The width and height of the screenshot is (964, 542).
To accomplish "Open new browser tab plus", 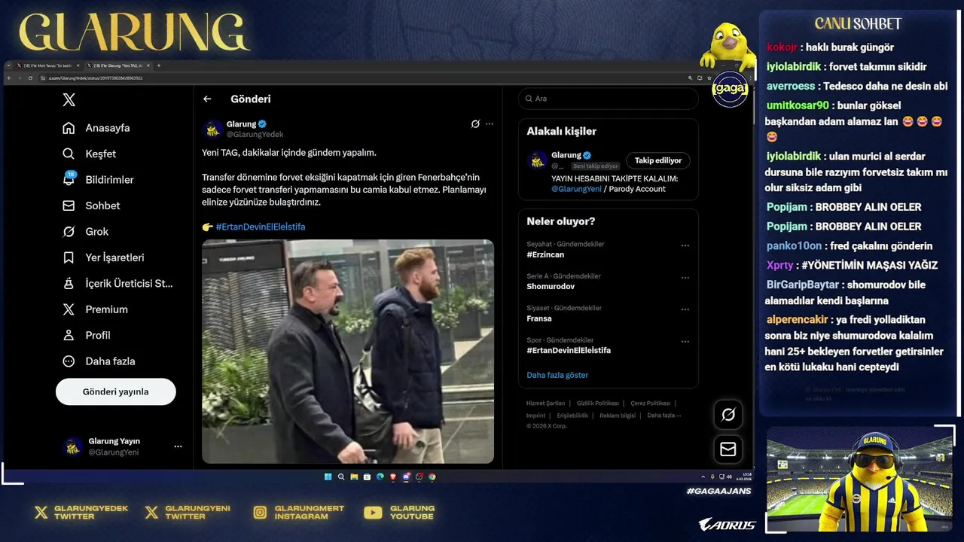I will [x=158, y=65].
